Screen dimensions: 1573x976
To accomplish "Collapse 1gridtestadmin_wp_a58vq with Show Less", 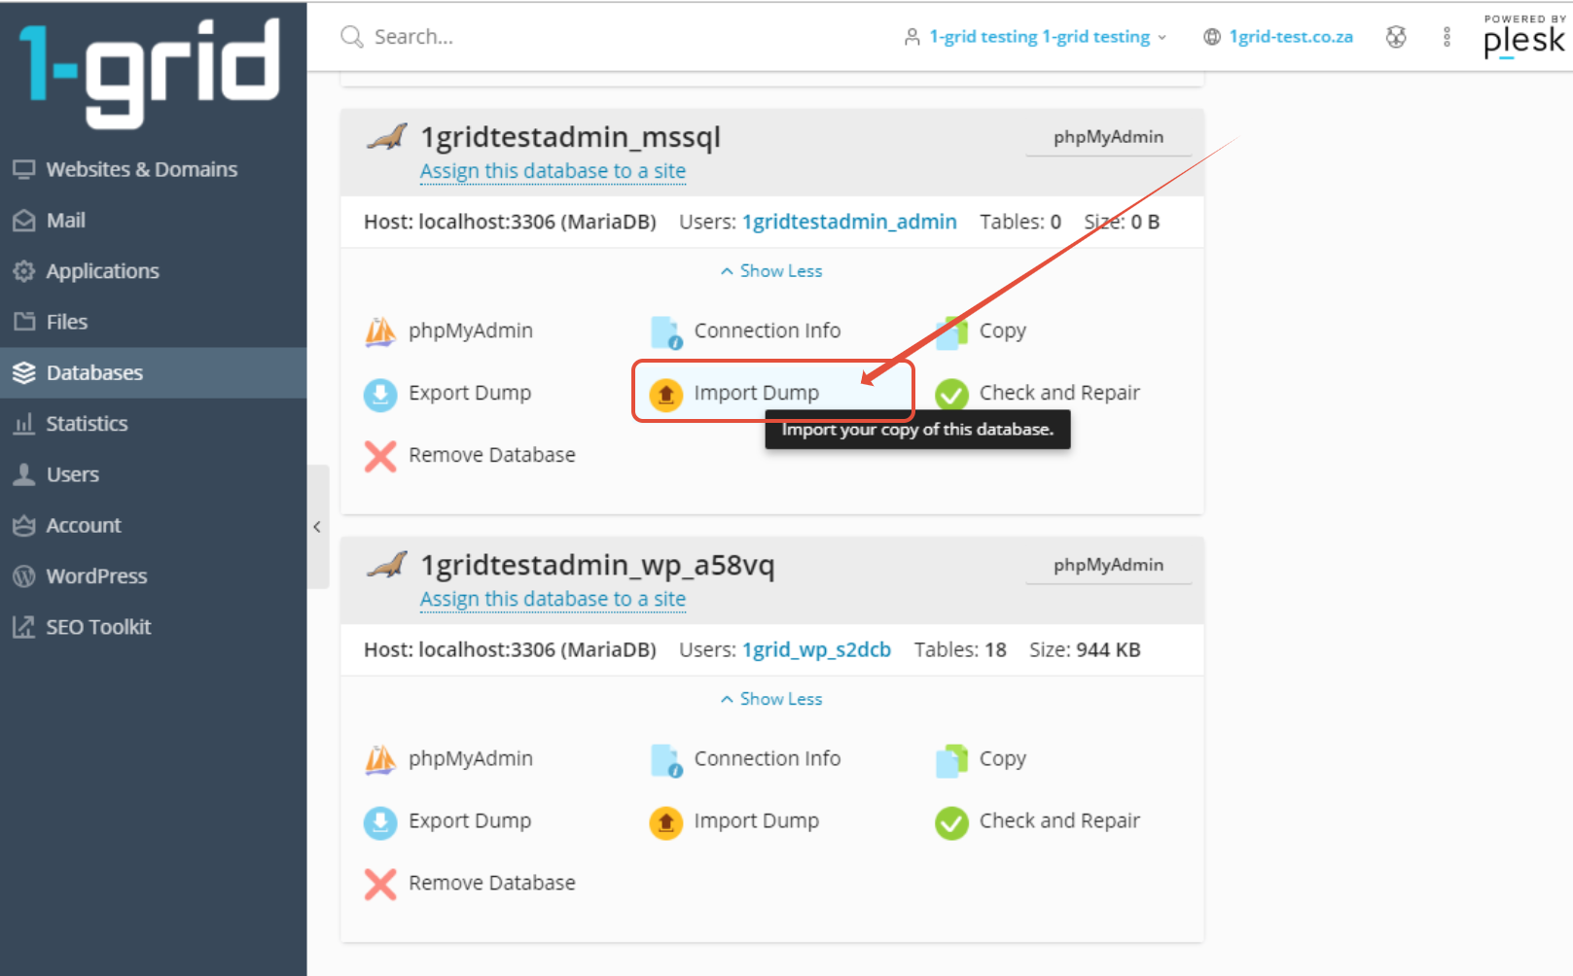I will [x=771, y=699].
